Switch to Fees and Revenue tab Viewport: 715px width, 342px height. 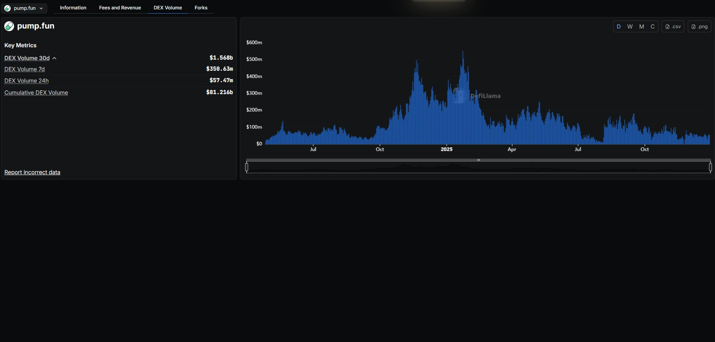pos(120,8)
